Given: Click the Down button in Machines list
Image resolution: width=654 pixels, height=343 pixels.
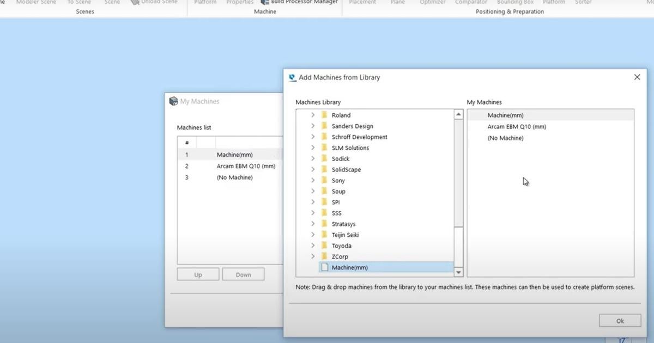Looking at the screenshot, I should (x=243, y=274).
